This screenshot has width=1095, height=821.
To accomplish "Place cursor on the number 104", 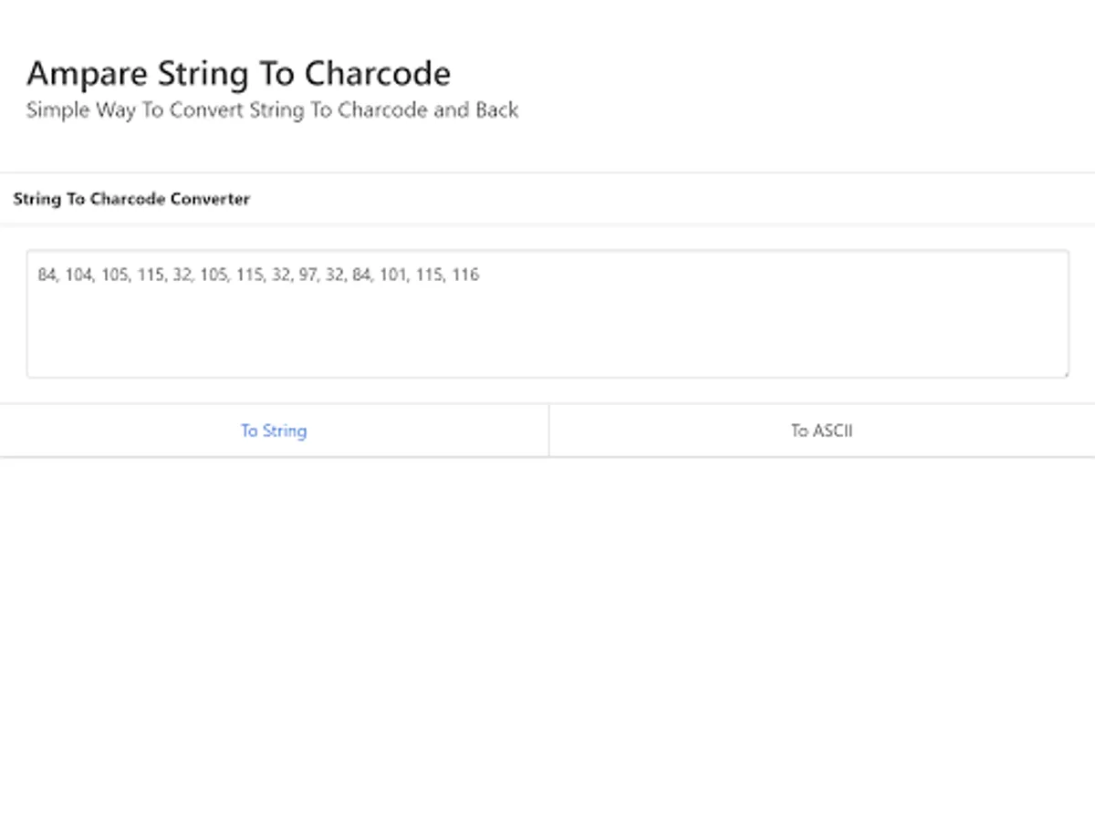I will [x=78, y=275].
